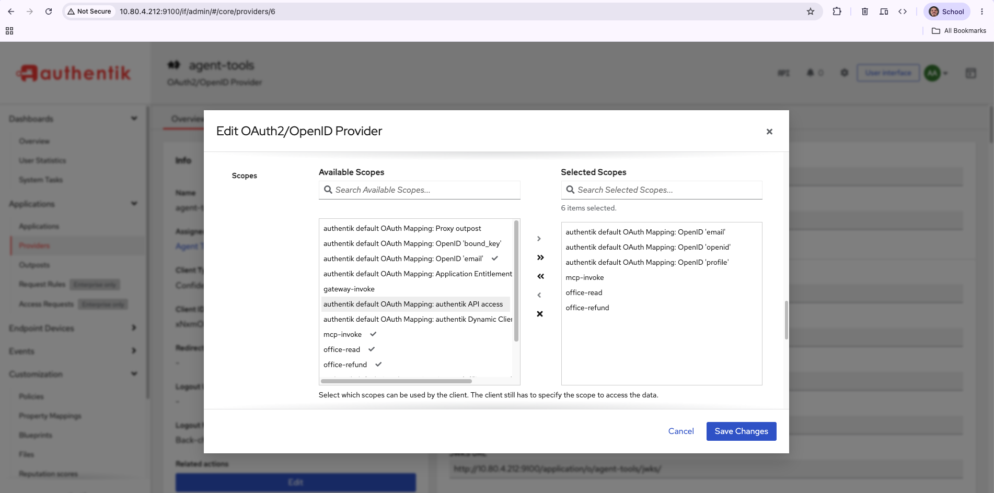The height and width of the screenshot is (493, 994).
Task: Select OpenID 'profile' in Selected Scopes
Action: coord(662,262)
